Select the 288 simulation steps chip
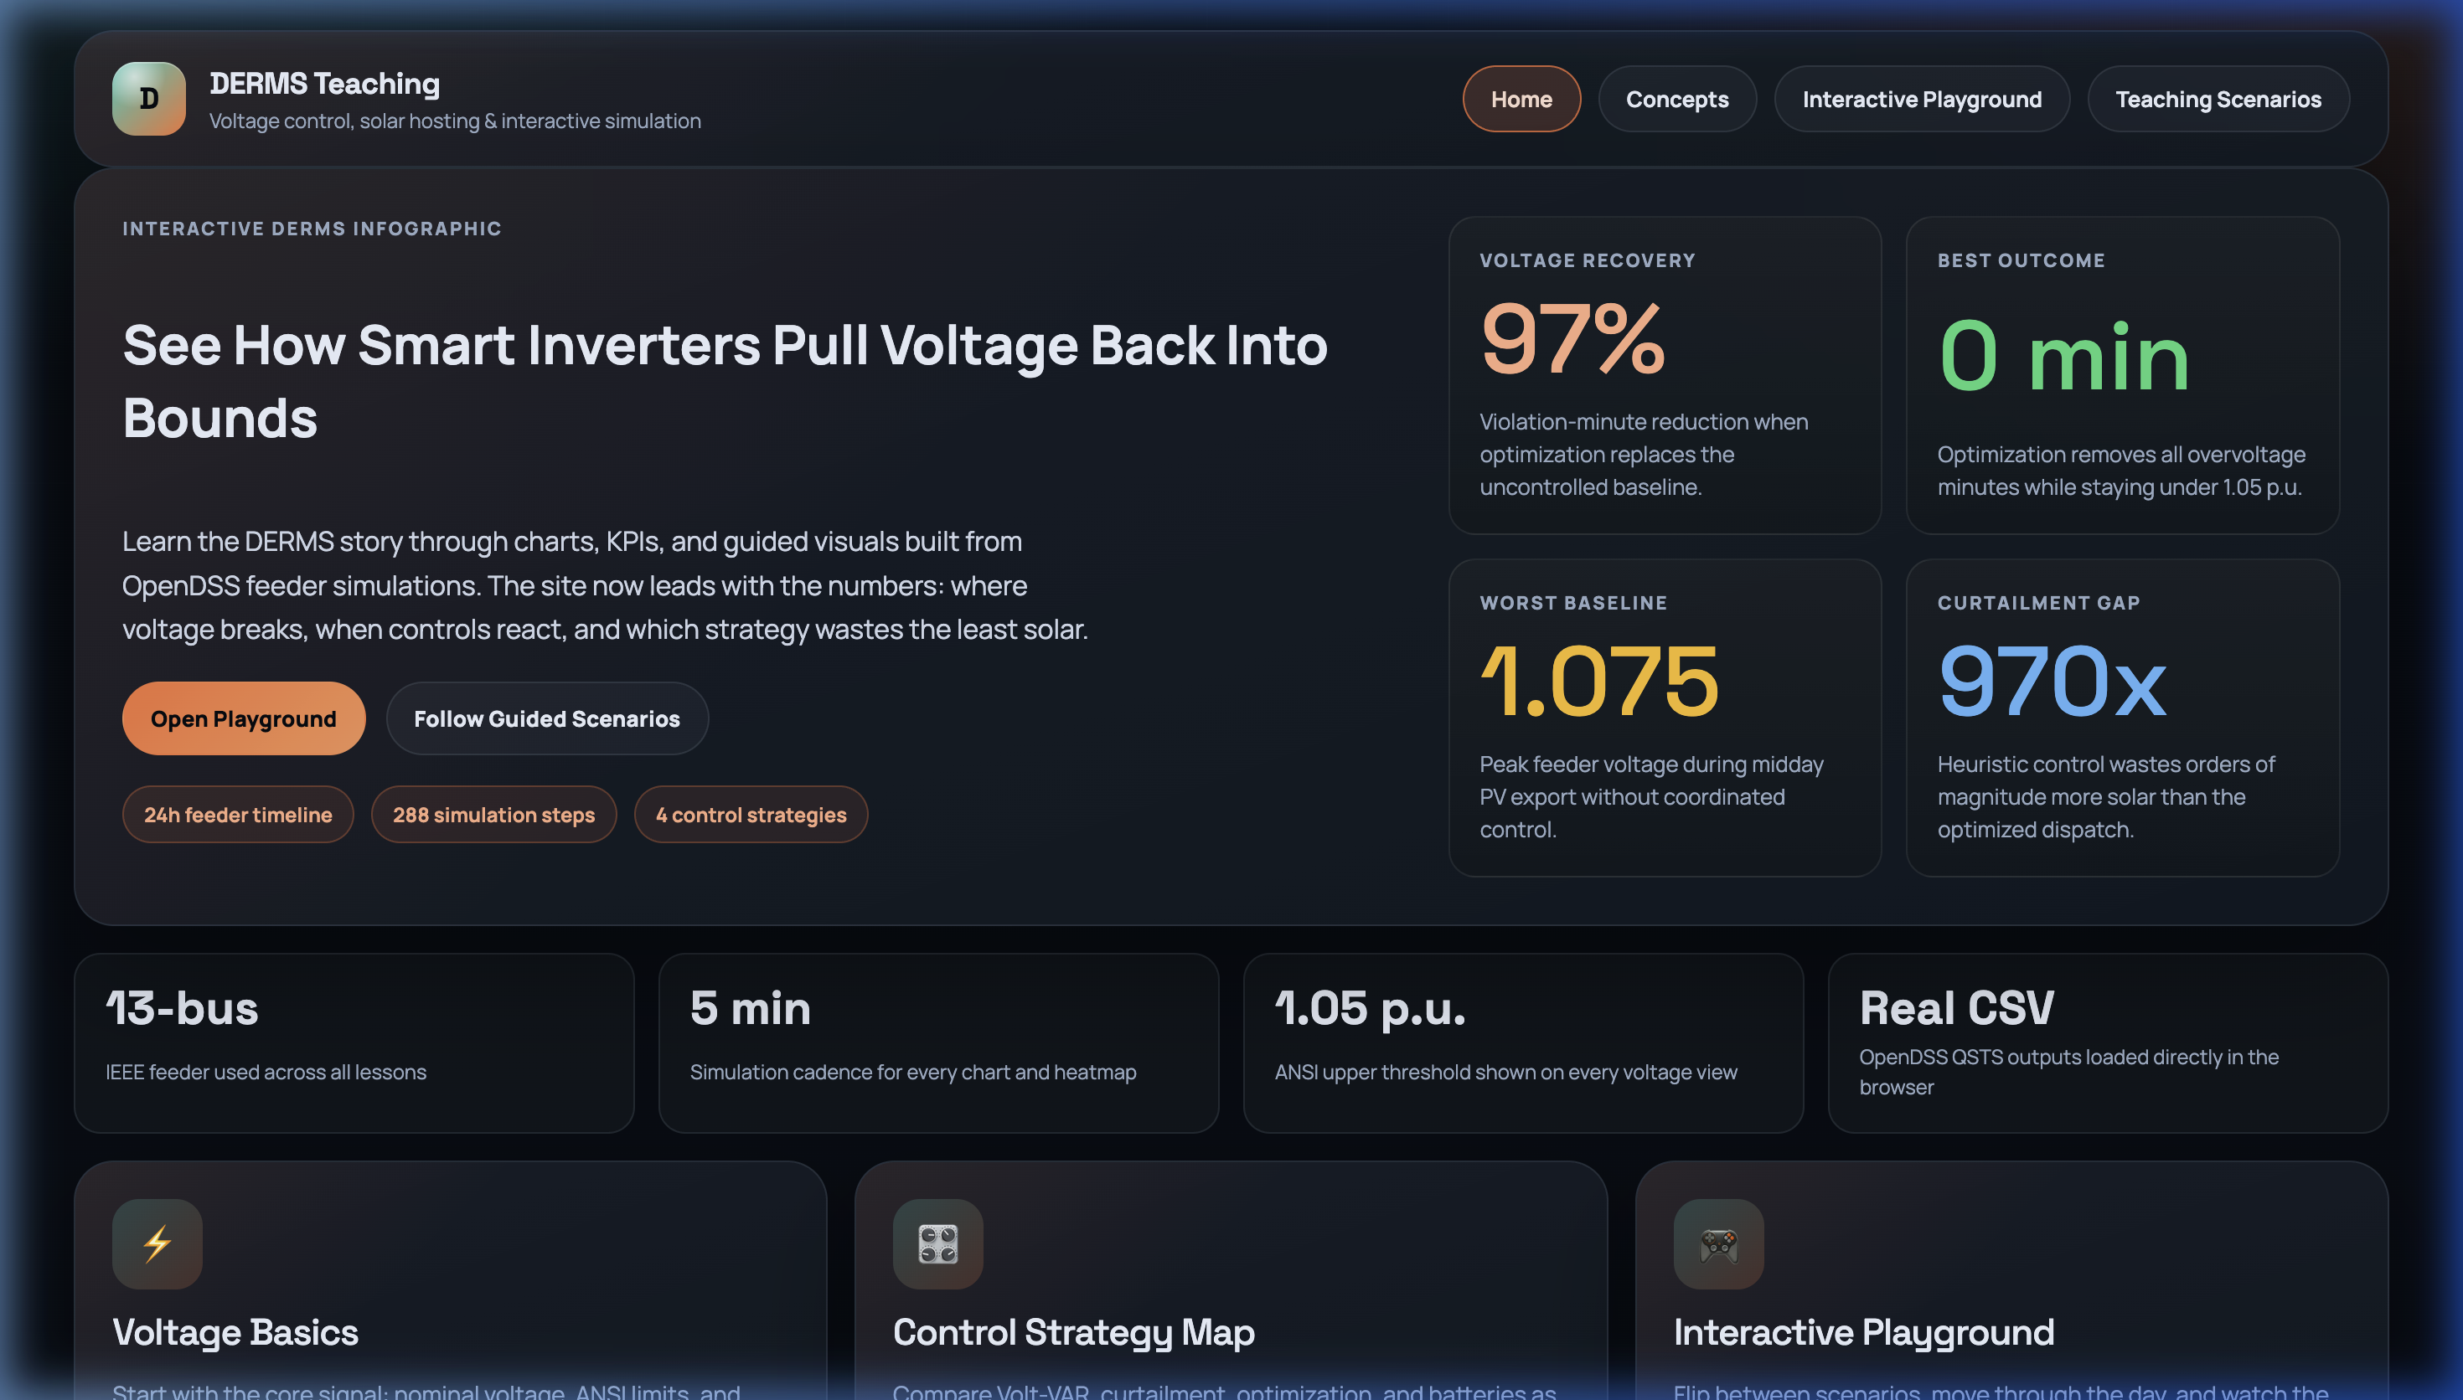This screenshot has width=2463, height=1400. tap(493, 815)
